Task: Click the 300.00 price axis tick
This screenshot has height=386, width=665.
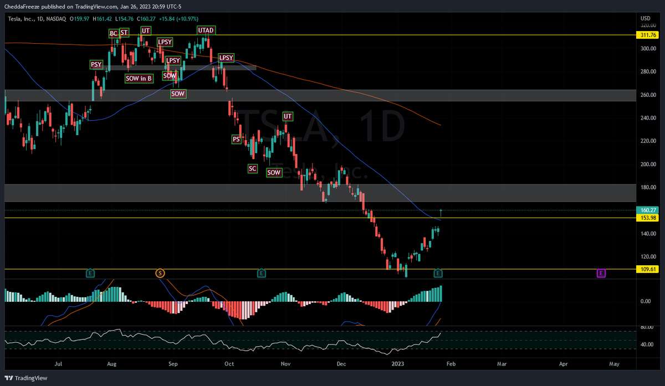Action: 648,48
